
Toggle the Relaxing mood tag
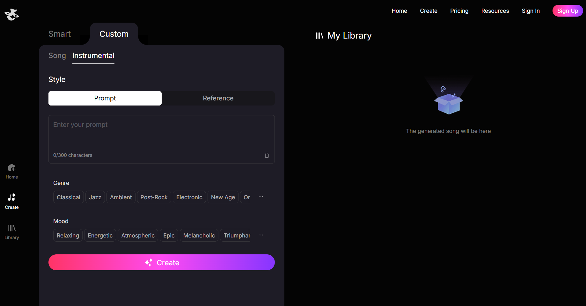[68, 236]
